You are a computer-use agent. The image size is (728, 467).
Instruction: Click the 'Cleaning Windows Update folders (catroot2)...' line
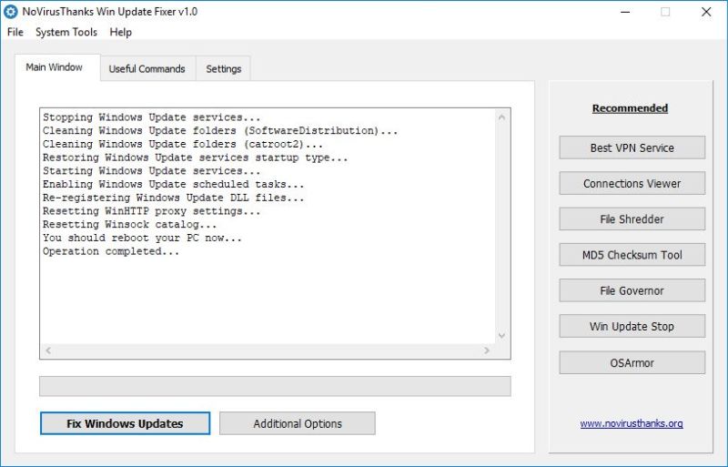pos(183,144)
